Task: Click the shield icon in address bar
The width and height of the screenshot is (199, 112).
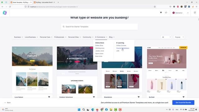Action: pyautogui.click(x=25, y=7)
